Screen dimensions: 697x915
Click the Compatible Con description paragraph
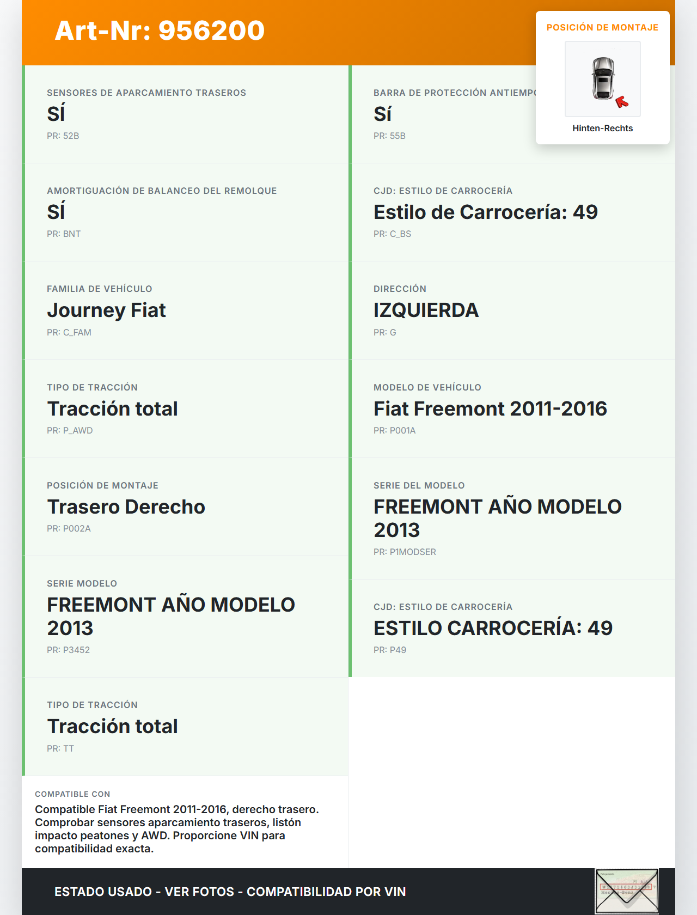(177, 829)
